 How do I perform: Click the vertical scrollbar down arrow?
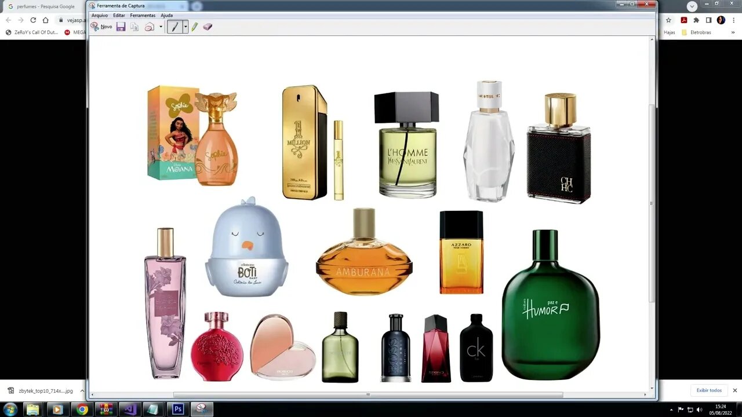(x=652, y=388)
